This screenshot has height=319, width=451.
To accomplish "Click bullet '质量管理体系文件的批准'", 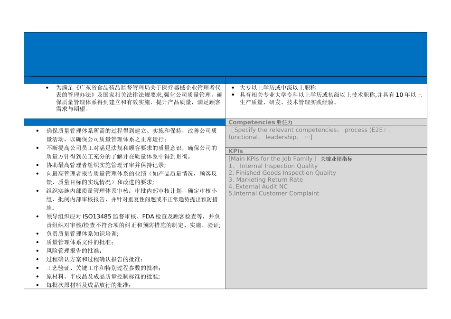I will 80,242.
